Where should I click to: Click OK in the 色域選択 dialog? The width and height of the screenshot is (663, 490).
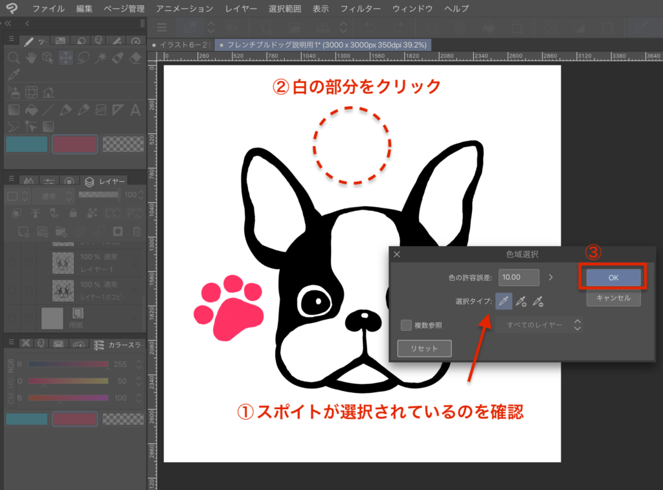click(614, 278)
